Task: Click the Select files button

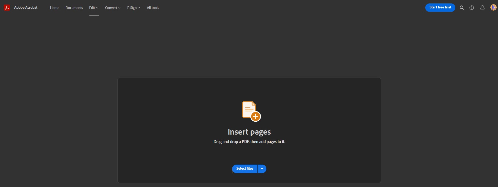Action: coord(245,169)
